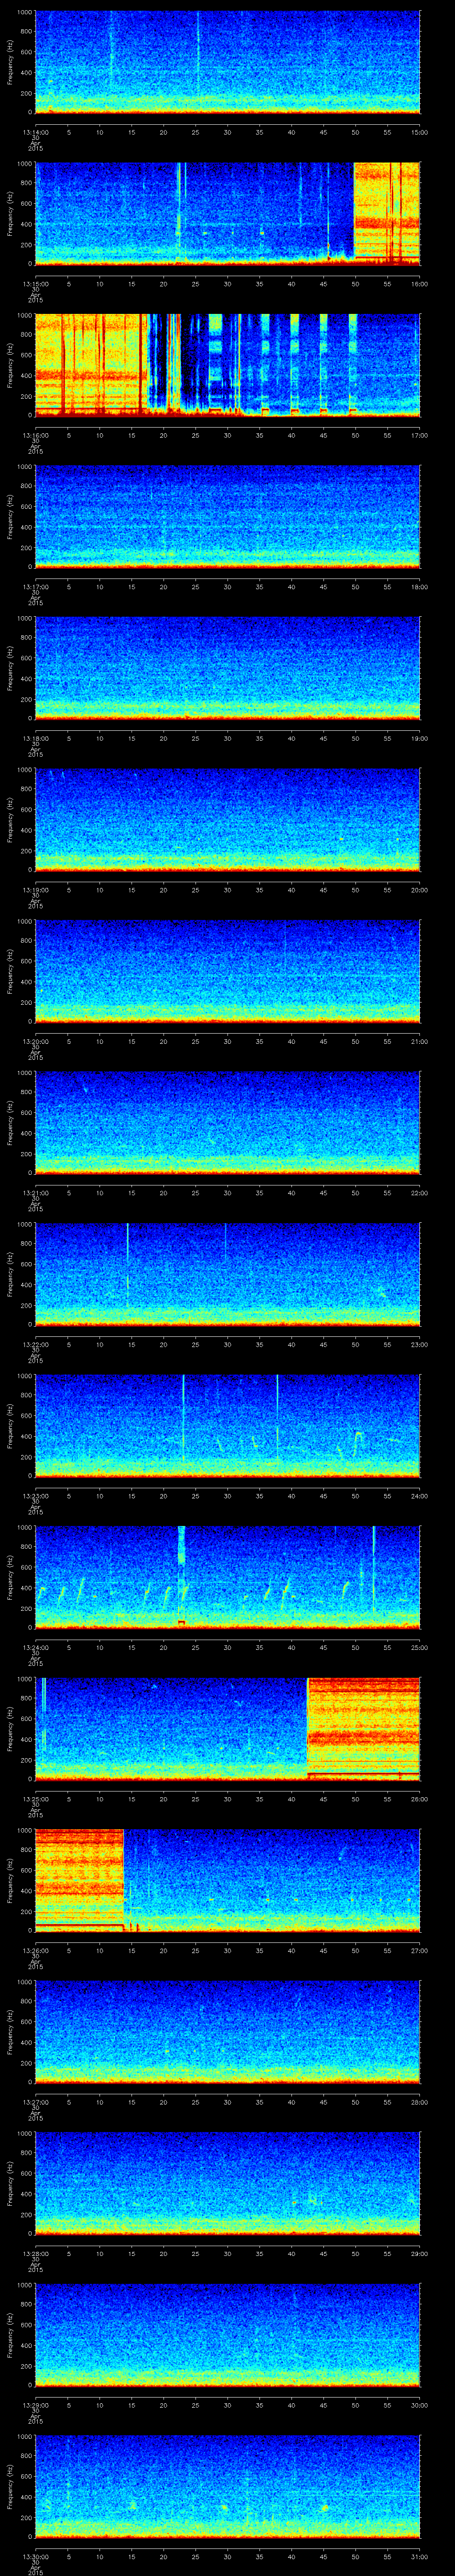This screenshot has height=2576, width=455.
Task: Click the '22:00' end time label
Action: (420, 1192)
